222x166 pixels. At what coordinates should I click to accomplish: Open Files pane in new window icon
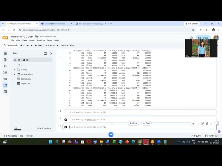coord(45,54)
